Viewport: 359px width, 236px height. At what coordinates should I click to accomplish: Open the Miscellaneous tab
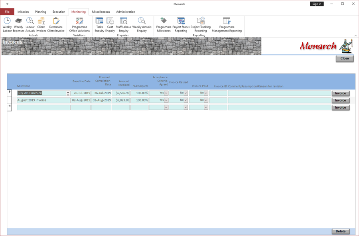tap(101, 12)
